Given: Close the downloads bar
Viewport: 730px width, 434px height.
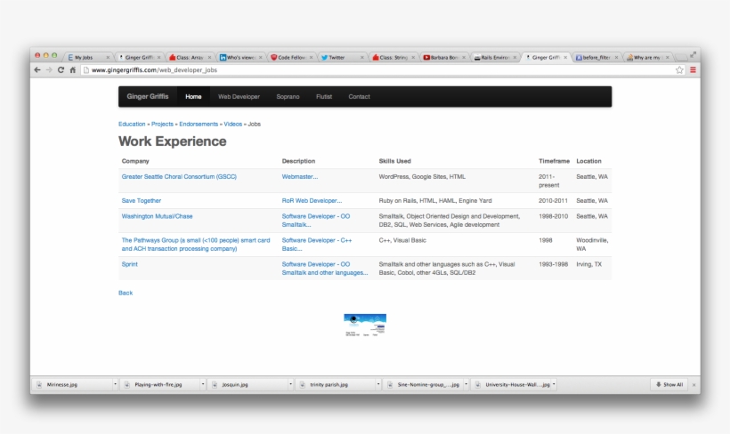Looking at the screenshot, I should pos(693,385).
